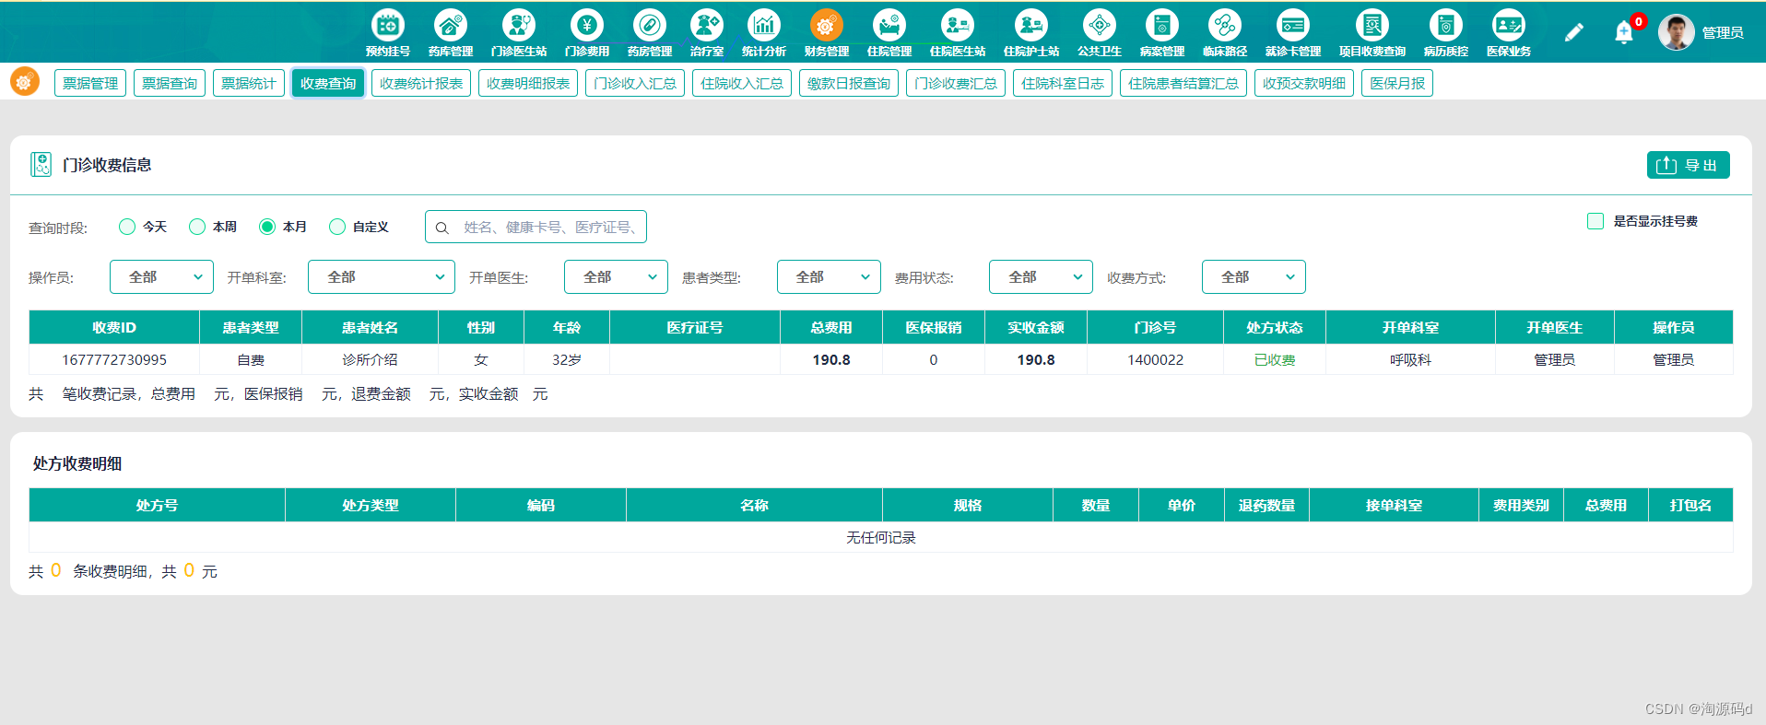Click the 呼吸科 department cell
The height and width of the screenshot is (725, 1766).
tap(1410, 359)
